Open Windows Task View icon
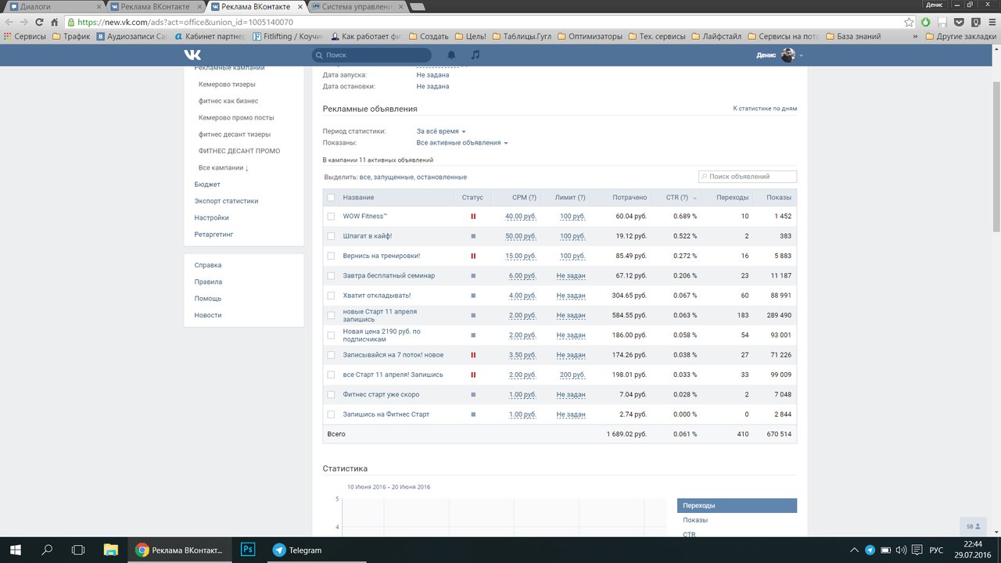This screenshot has height=563, width=1001. pyautogui.click(x=77, y=550)
